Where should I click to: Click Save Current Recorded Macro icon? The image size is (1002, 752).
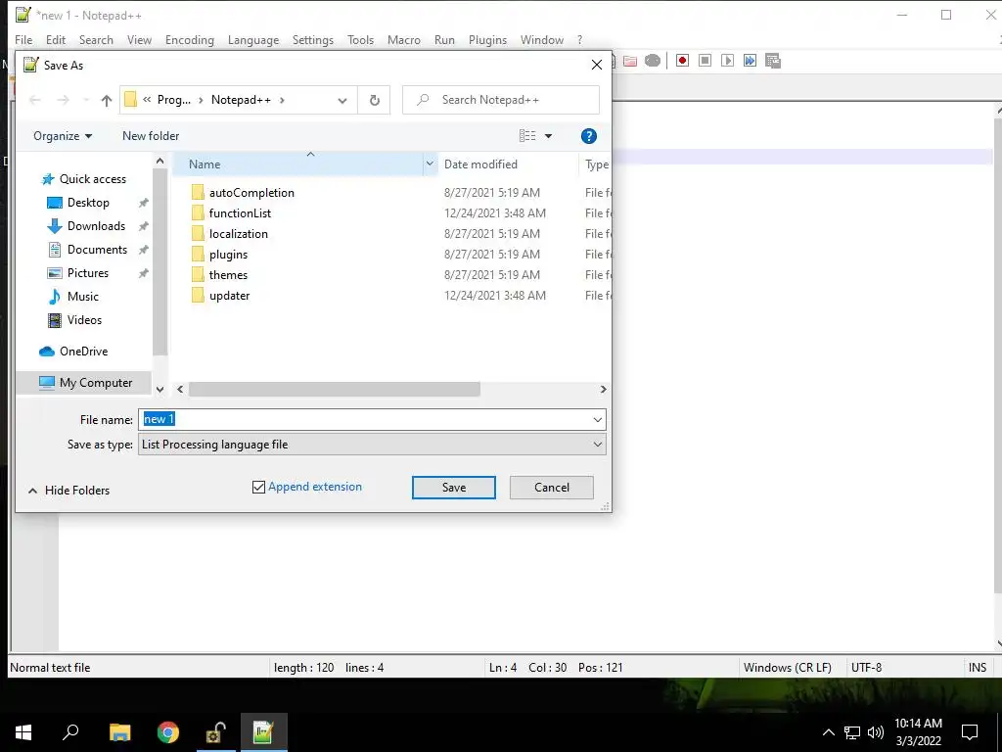[773, 61]
